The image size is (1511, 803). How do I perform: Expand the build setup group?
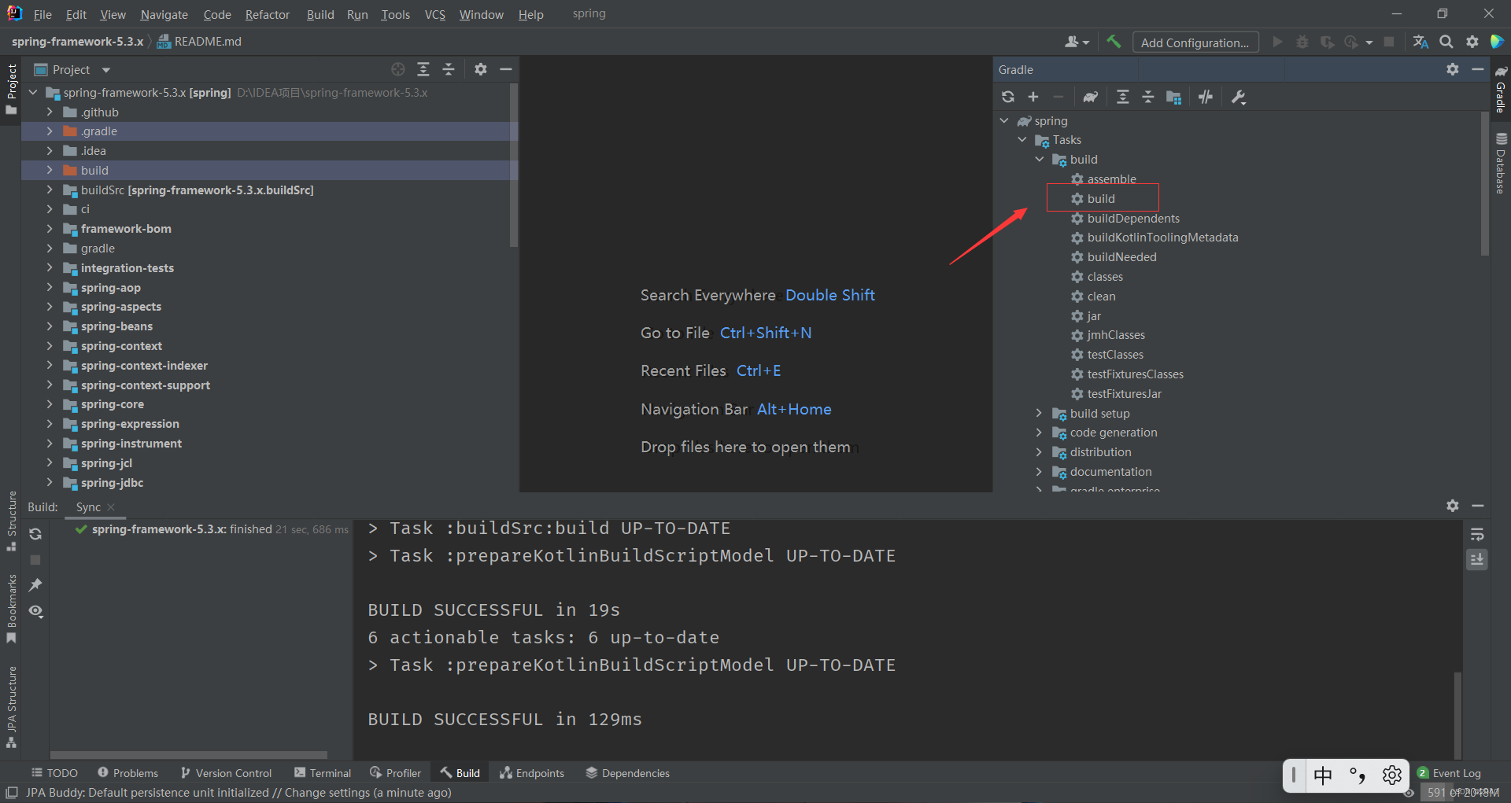point(1040,413)
